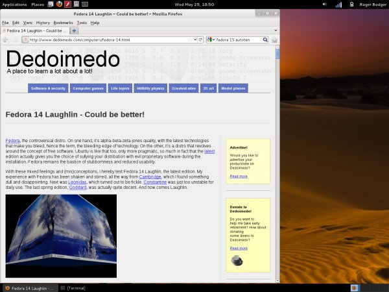
Task: Open the Model planes section
Action: (x=233, y=88)
